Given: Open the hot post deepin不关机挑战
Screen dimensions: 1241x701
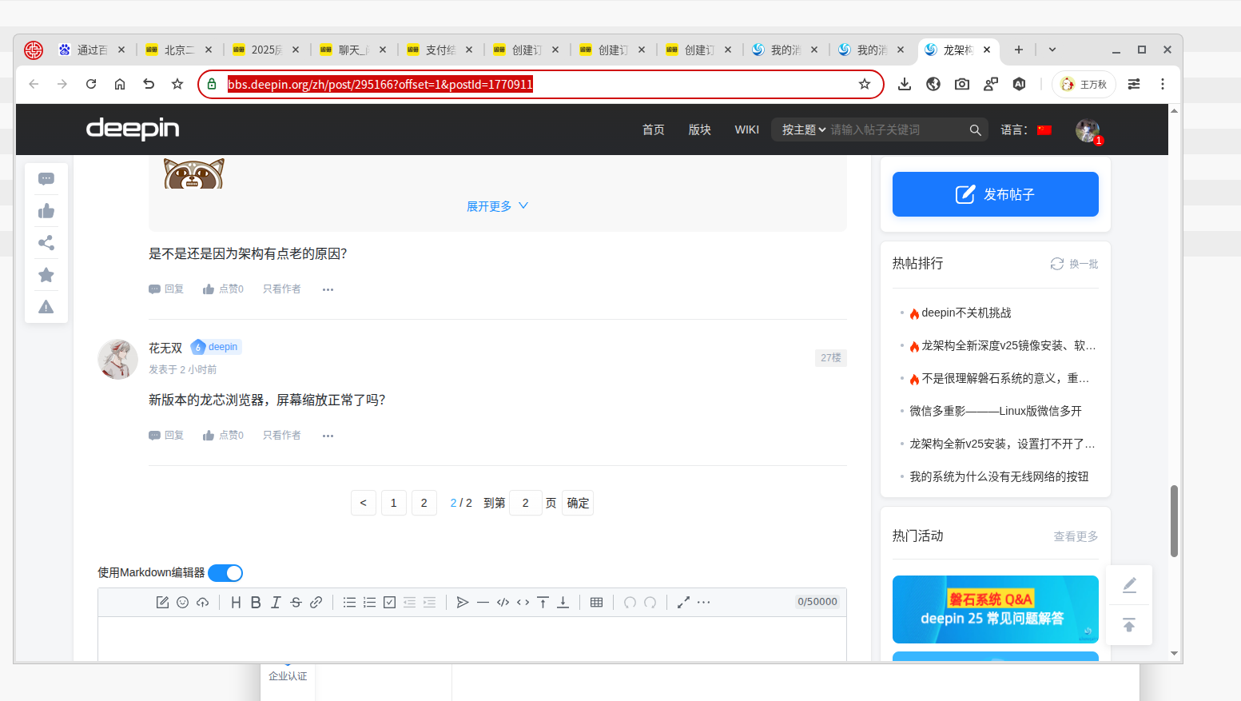Looking at the screenshot, I should tap(966, 313).
